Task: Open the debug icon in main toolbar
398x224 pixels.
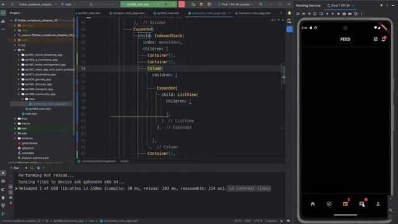Action: point(193,4)
